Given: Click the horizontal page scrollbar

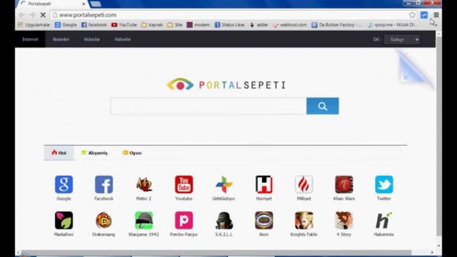Looking at the screenshot, I should click(216, 252).
